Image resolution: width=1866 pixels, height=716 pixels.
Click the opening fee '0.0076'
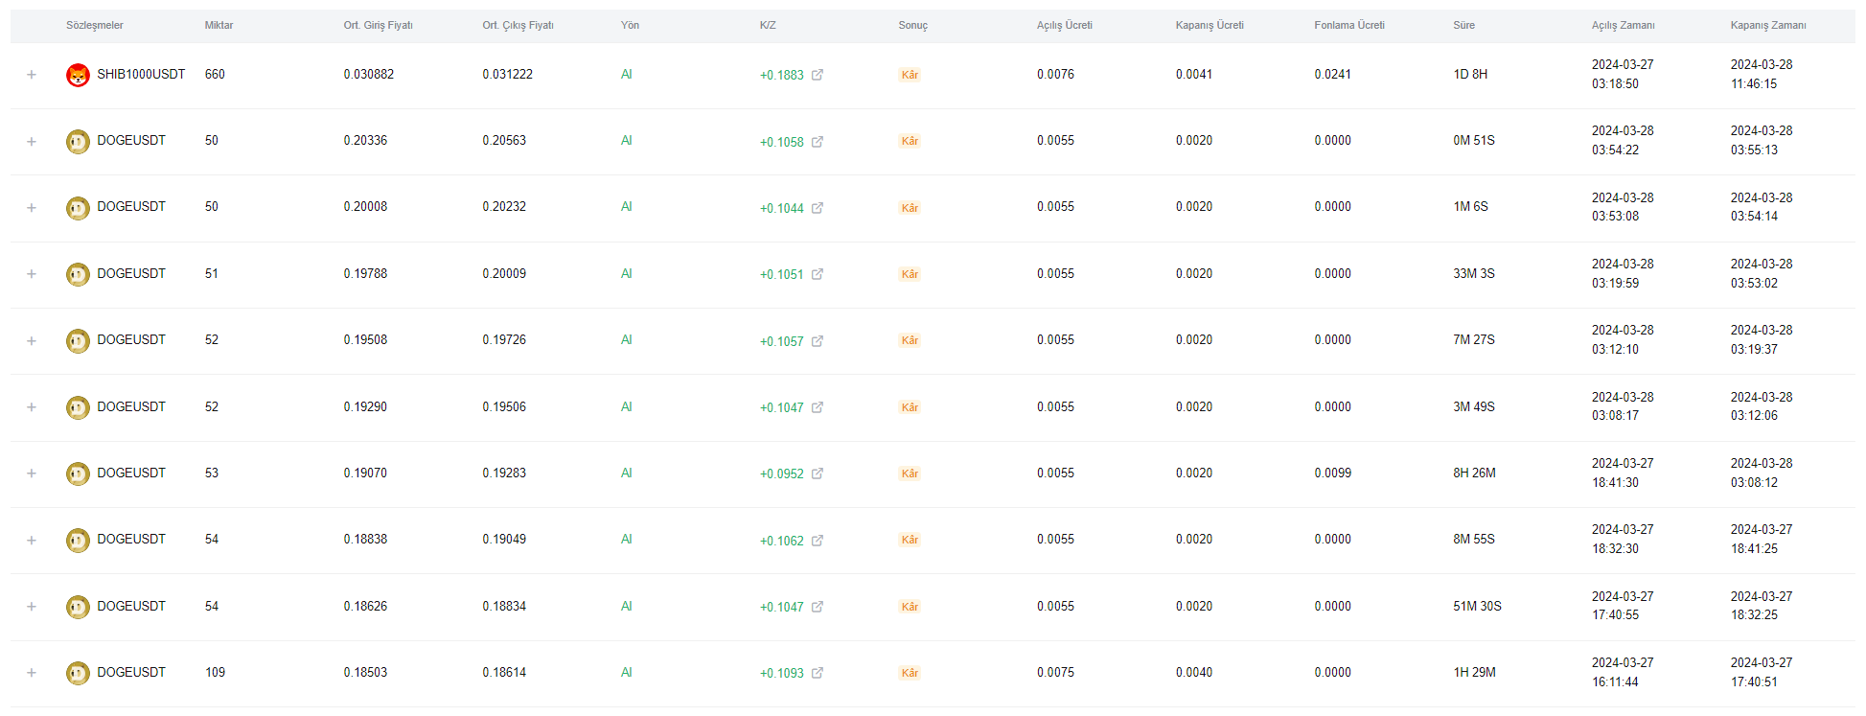pos(1055,74)
